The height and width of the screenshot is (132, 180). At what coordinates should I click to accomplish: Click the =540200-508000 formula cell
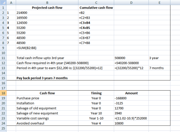coord(131,63)
